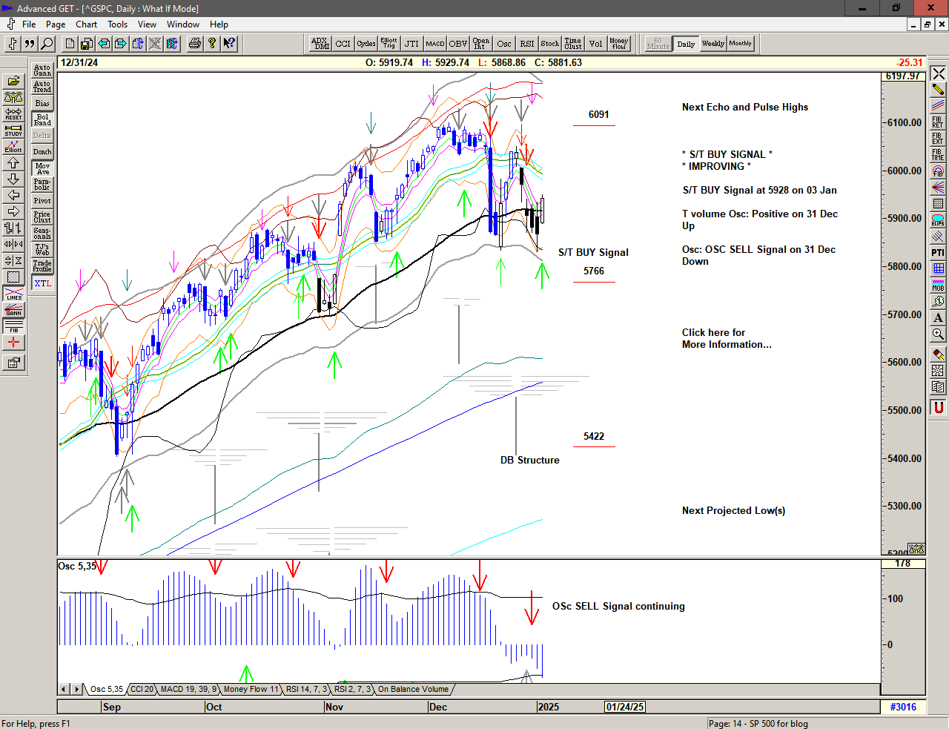Click 'Click here for More Information' text
The height and width of the screenshot is (729, 949).
(x=726, y=338)
